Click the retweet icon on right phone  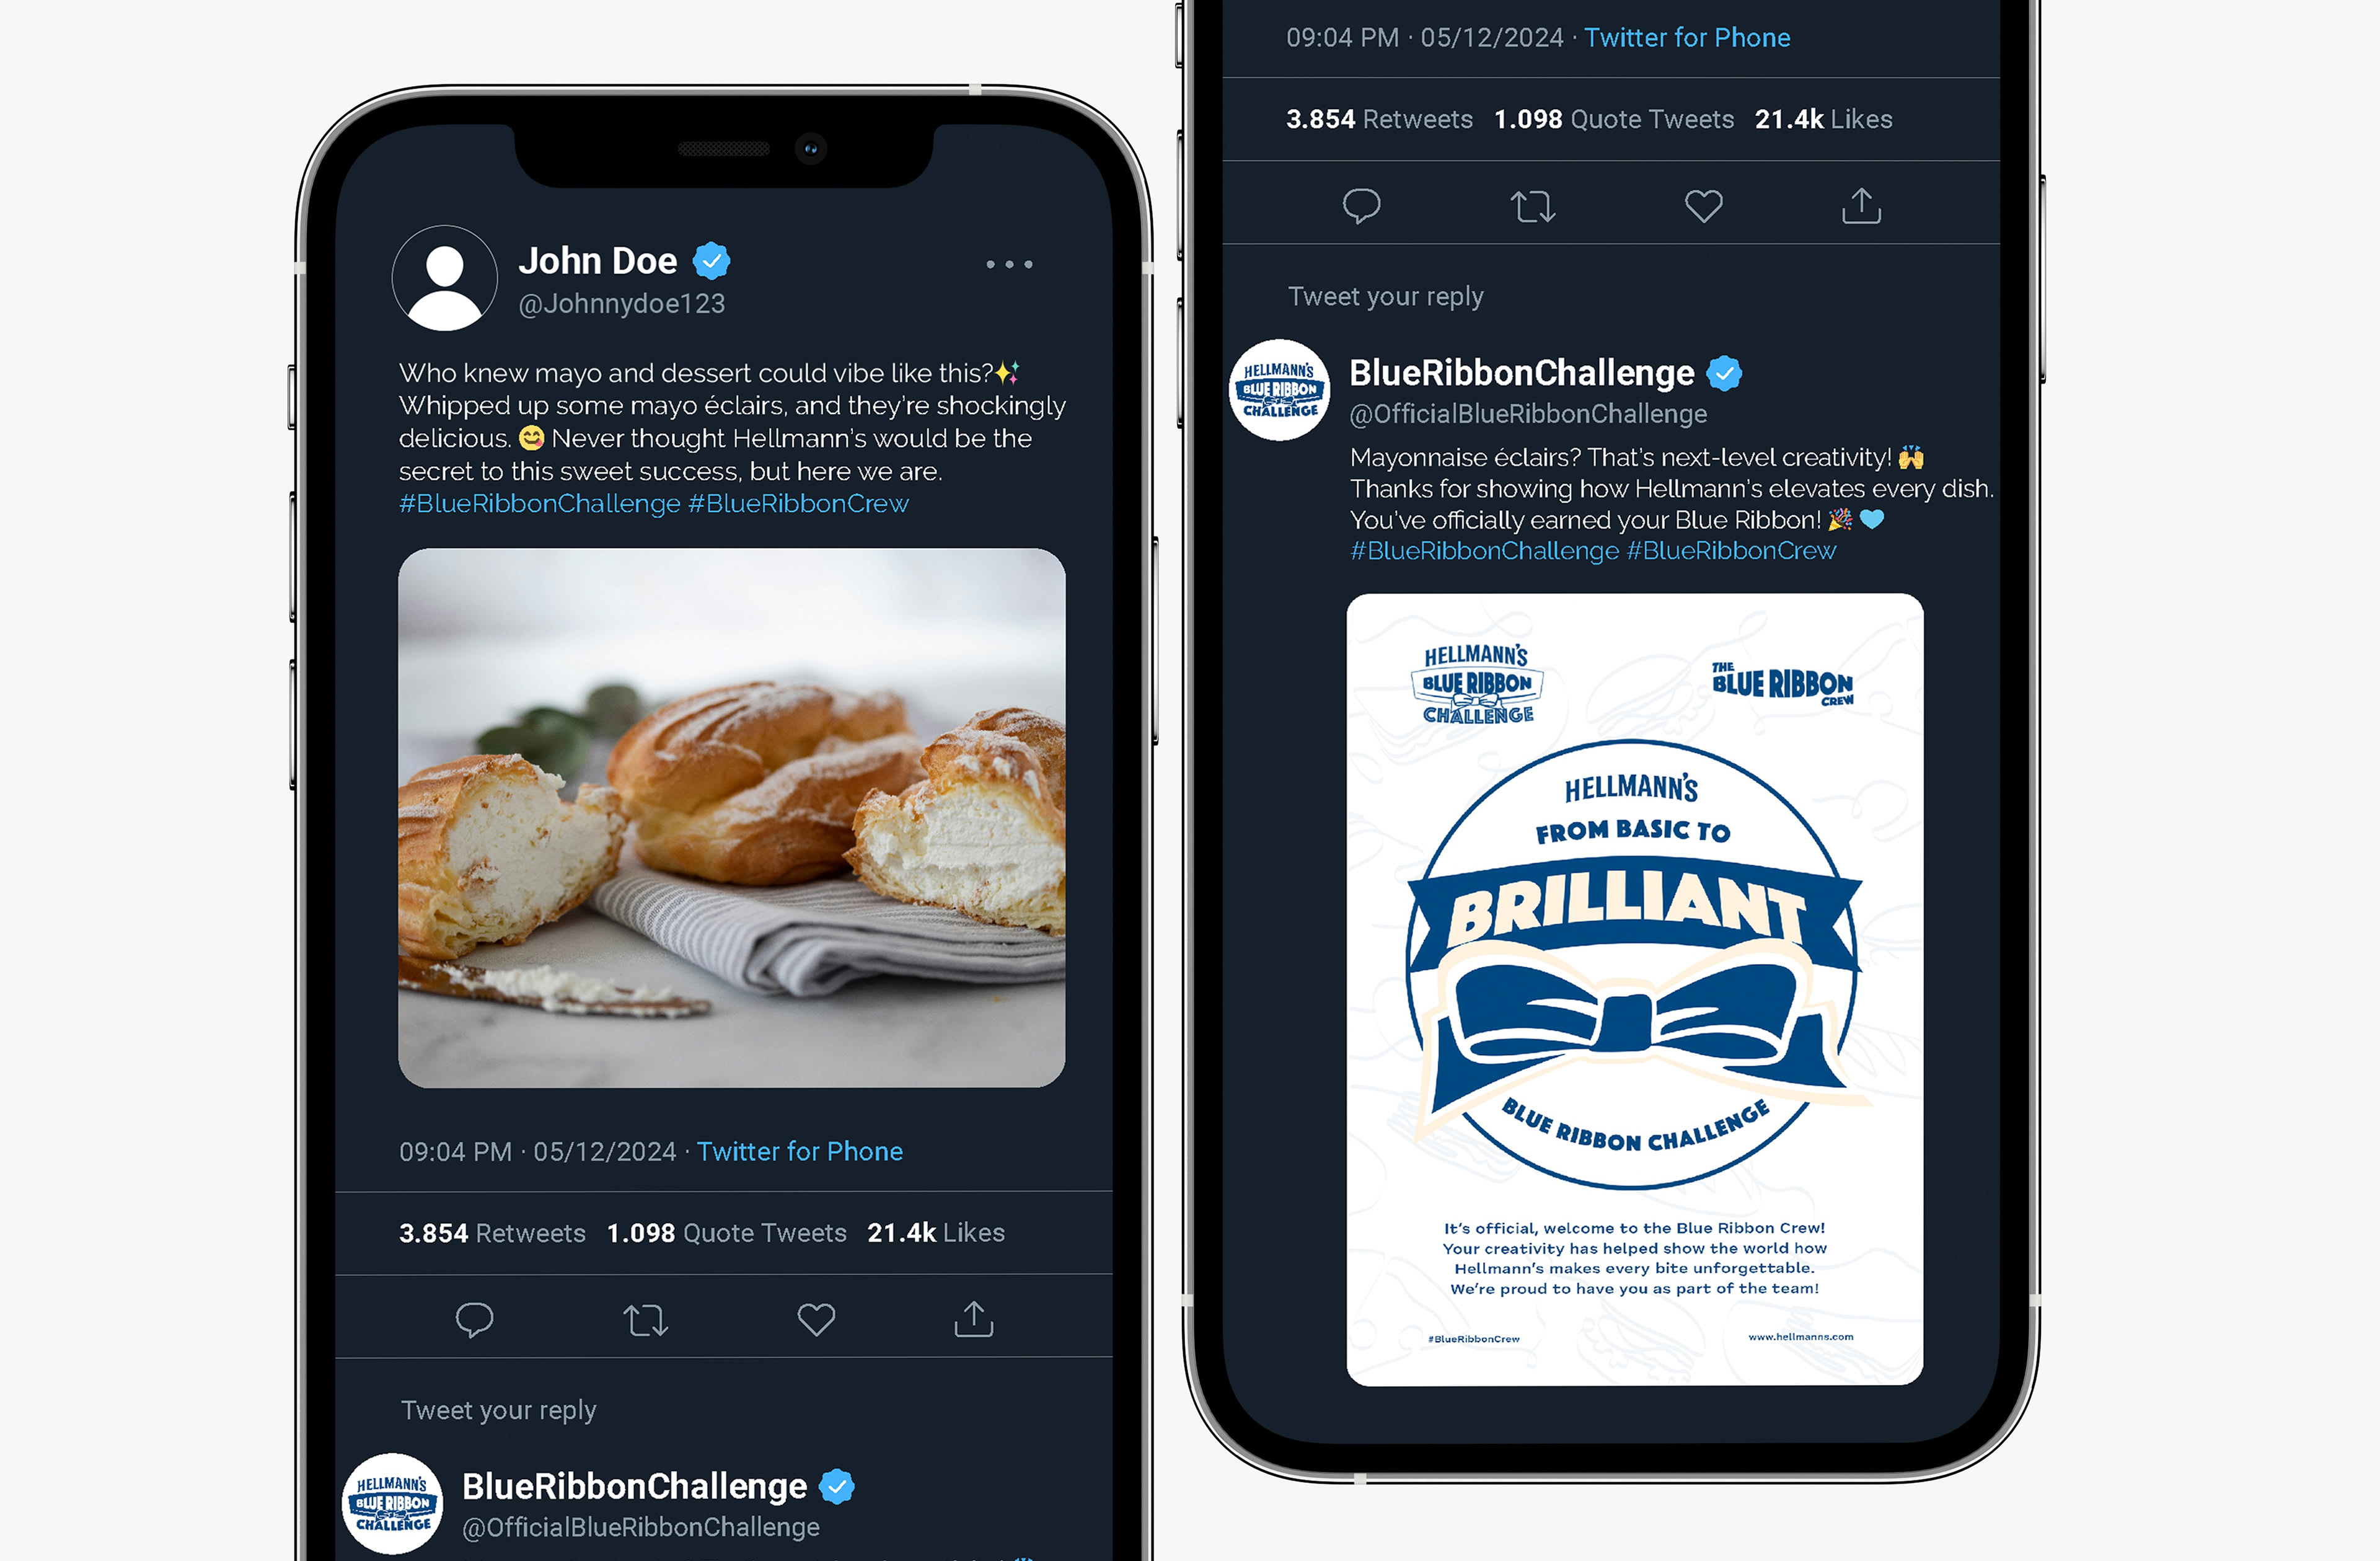coord(1532,207)
